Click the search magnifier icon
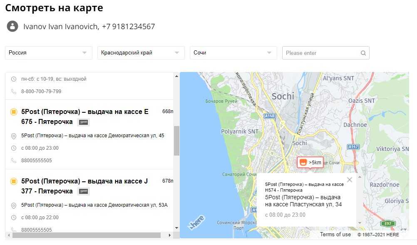This screenshot has width=417, height=245. pyautogui.click(x=363, y=53)
